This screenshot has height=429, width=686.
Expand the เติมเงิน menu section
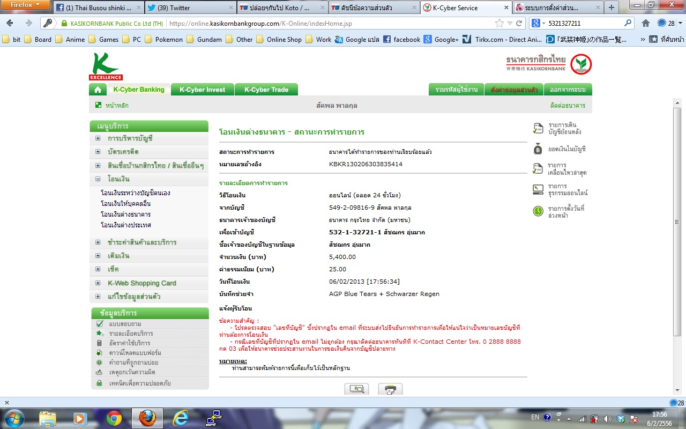98,256
